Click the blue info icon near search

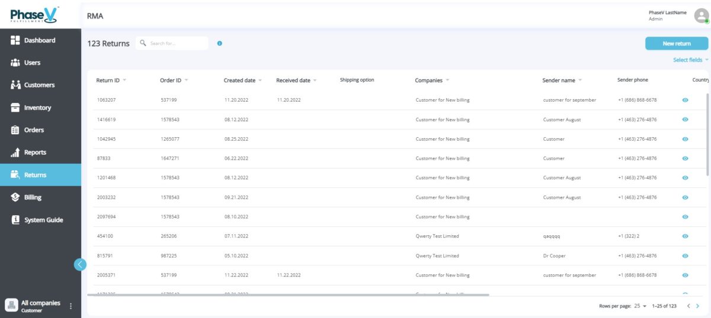click(220, 43)
